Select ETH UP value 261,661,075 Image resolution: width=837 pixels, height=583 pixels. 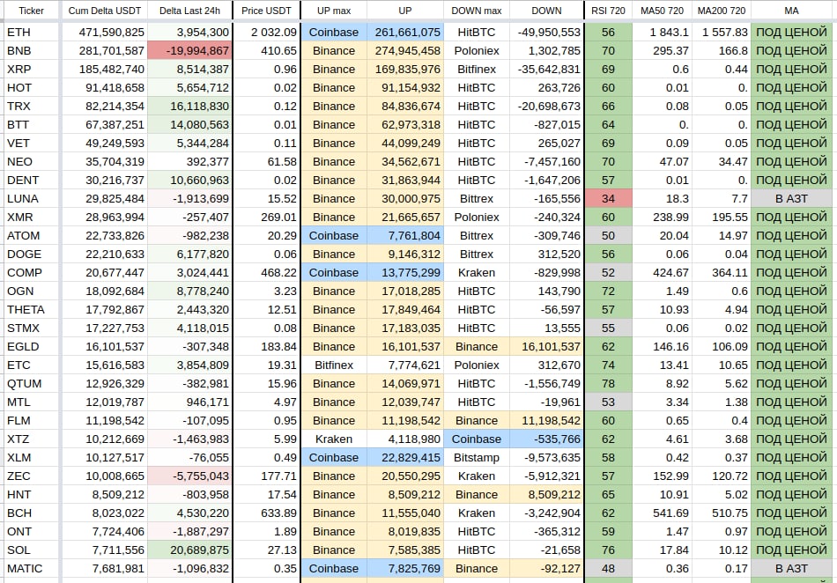click(405, 33)
